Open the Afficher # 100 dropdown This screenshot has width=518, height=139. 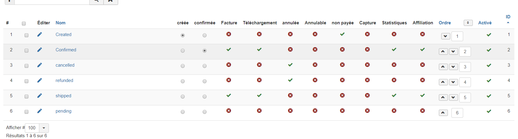coord(44,128)
